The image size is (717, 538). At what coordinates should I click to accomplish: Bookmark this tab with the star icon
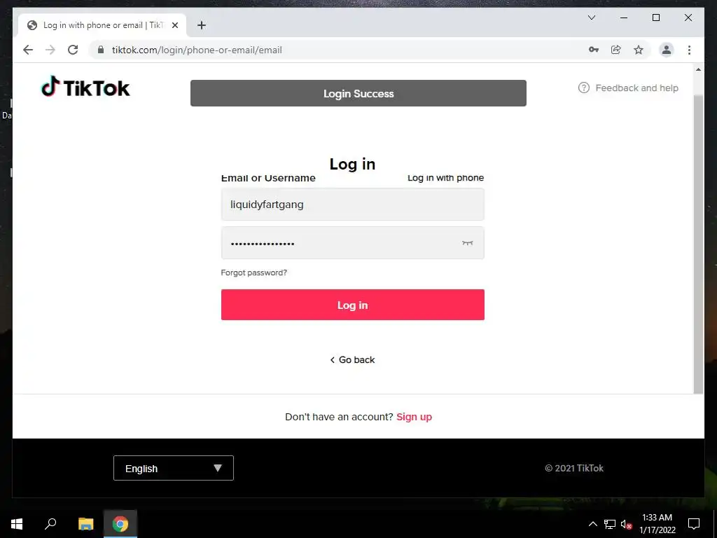pyautogui.click(x=639, y=50)
